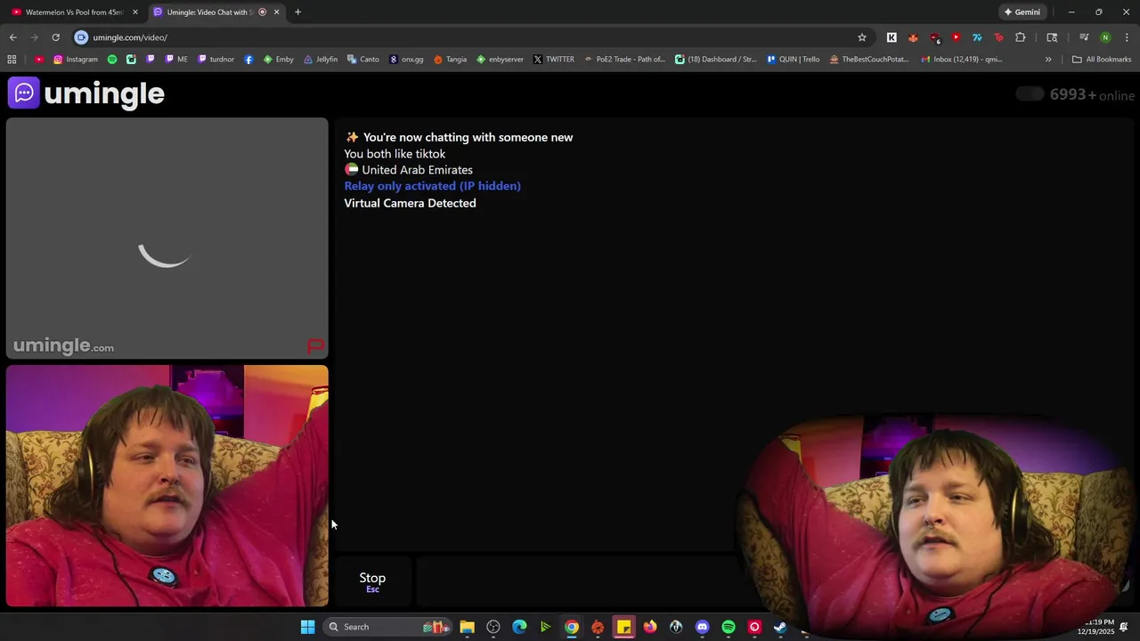Bookmark this page with star icon

tap(862, 37)
